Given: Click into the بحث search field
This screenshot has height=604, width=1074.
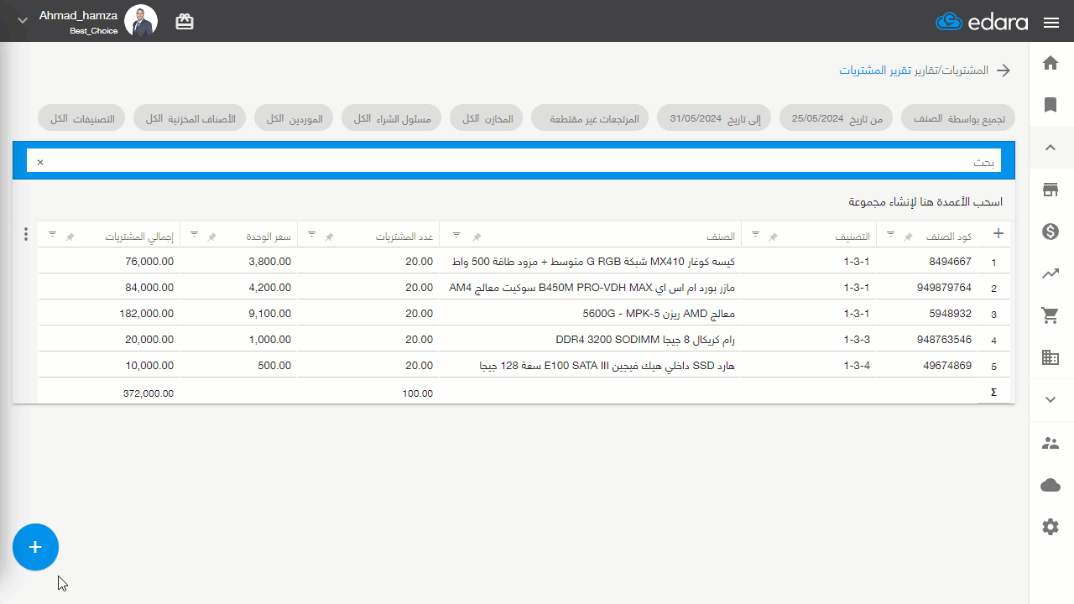Looking at the screenshot, I should [x=514, y=161].
